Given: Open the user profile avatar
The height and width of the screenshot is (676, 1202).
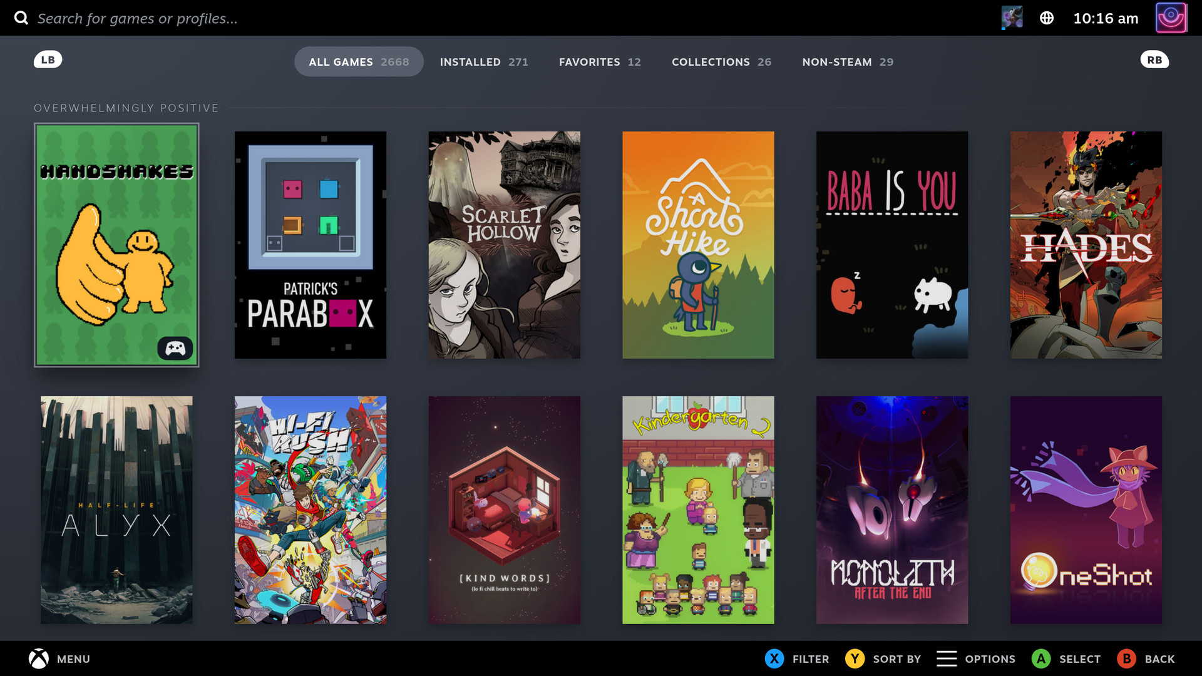Looking at the screenshot, I should coord(1171,18).
